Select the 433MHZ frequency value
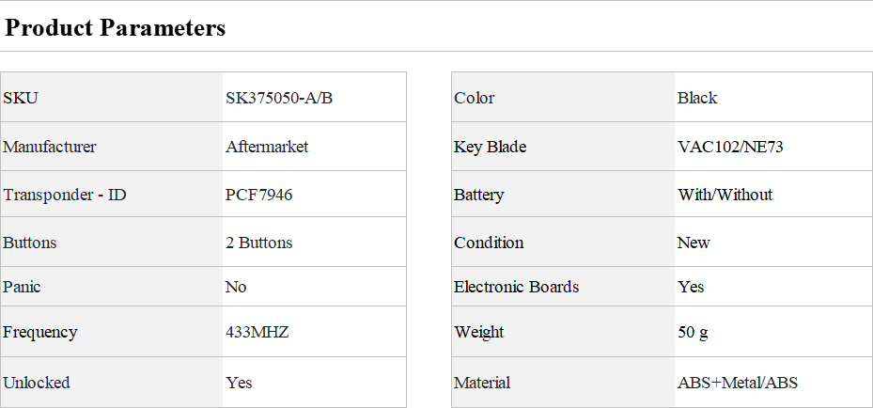This screenshot has height=408, width=873. [x=257, y=332]
